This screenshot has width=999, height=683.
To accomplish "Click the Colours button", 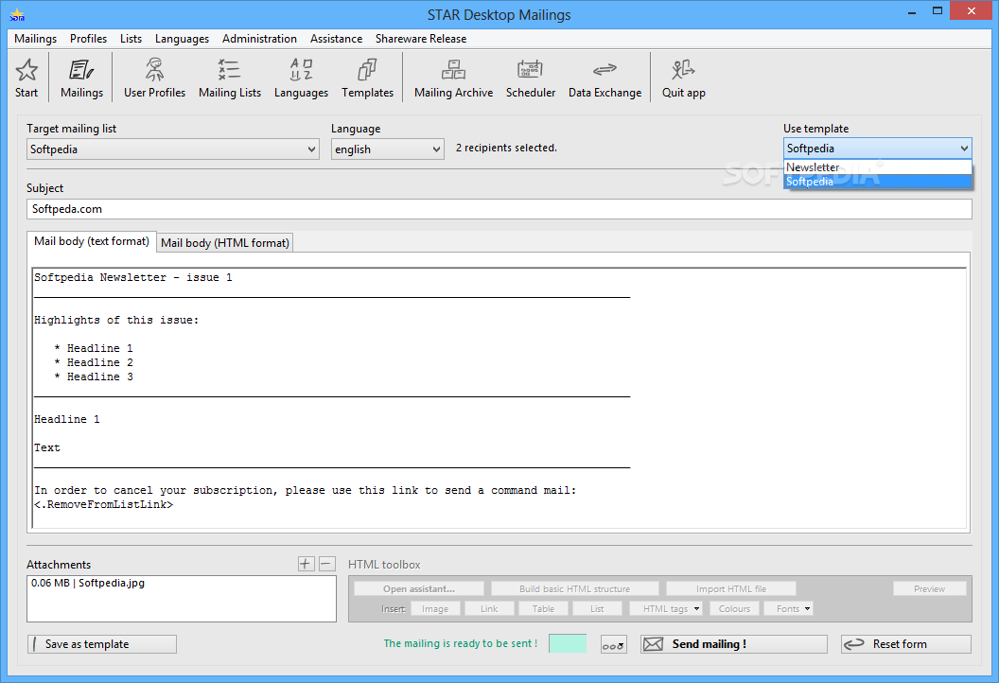I will pos(735,609).
